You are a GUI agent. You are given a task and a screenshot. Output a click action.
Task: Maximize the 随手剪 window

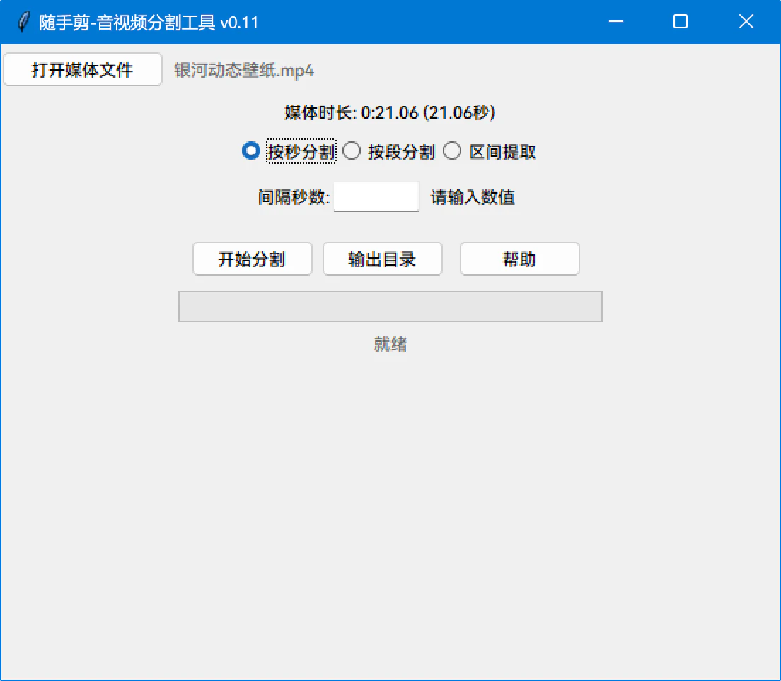tap(681, 21)
